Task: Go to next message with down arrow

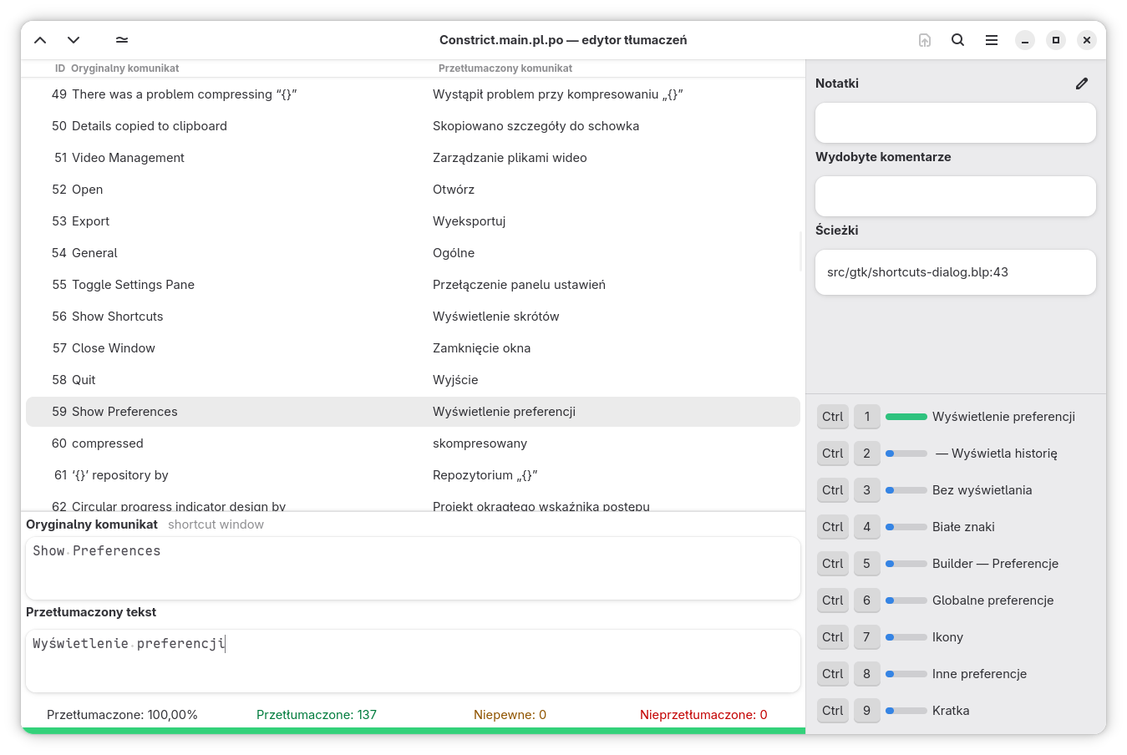Action: pyautogui.click(x=74, y=40)
